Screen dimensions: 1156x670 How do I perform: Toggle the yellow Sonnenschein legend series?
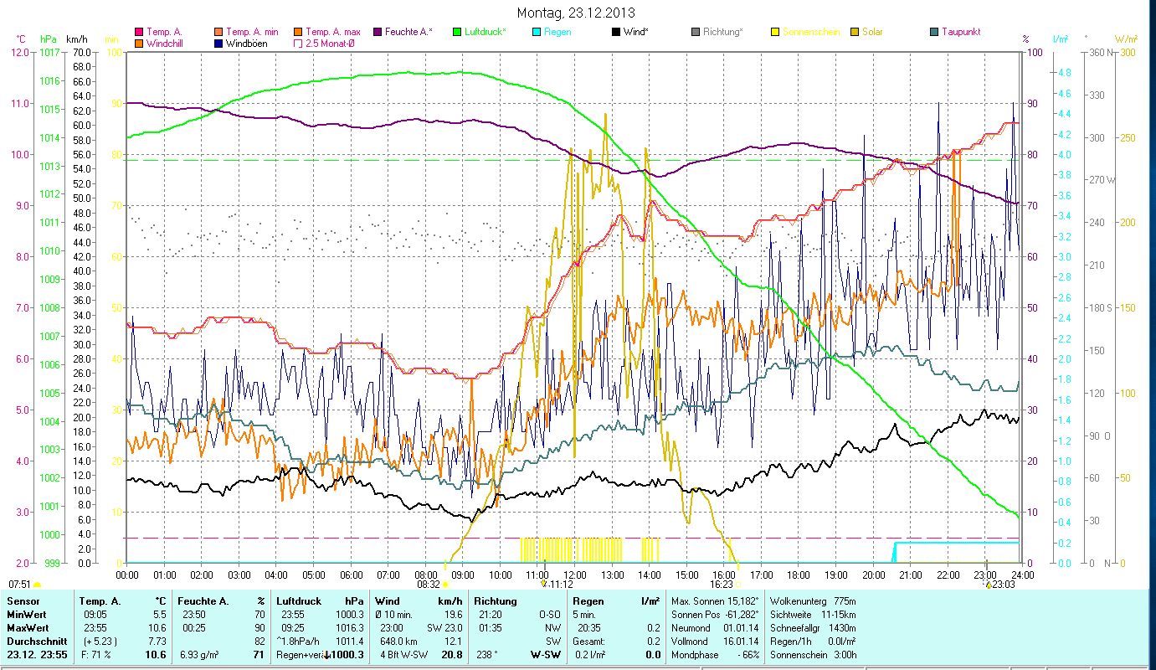[775, 32]
